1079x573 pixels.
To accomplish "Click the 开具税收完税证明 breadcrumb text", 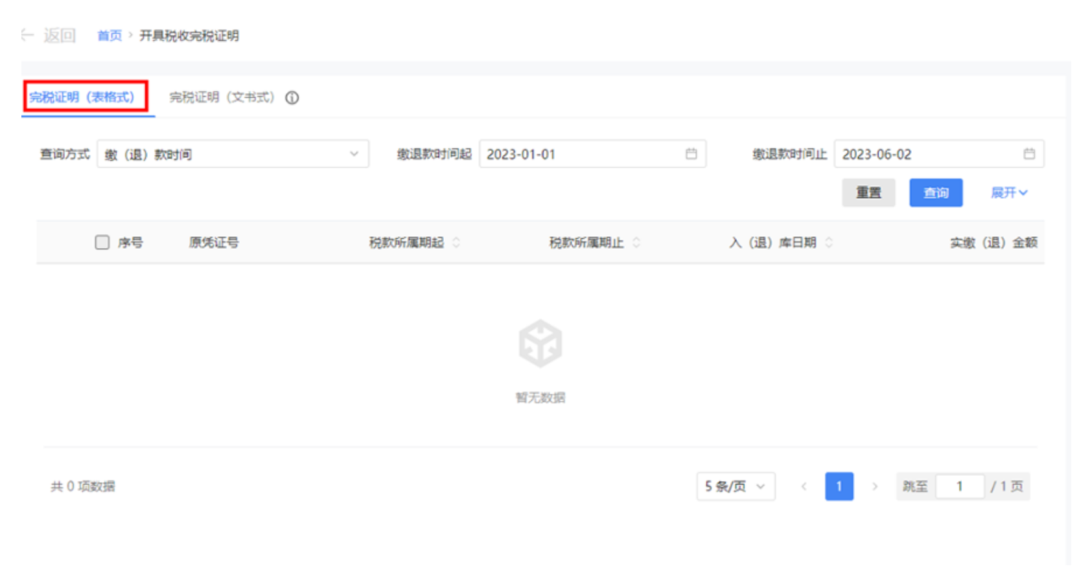I will coord(189,36).
